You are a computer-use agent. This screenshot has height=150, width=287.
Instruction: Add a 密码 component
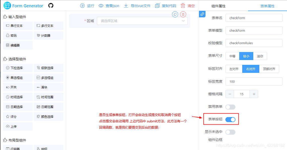tap(18, 35)
